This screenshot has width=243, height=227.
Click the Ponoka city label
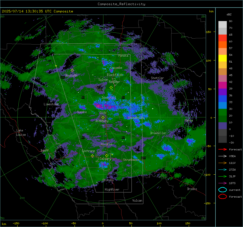[x=123, y=56]
